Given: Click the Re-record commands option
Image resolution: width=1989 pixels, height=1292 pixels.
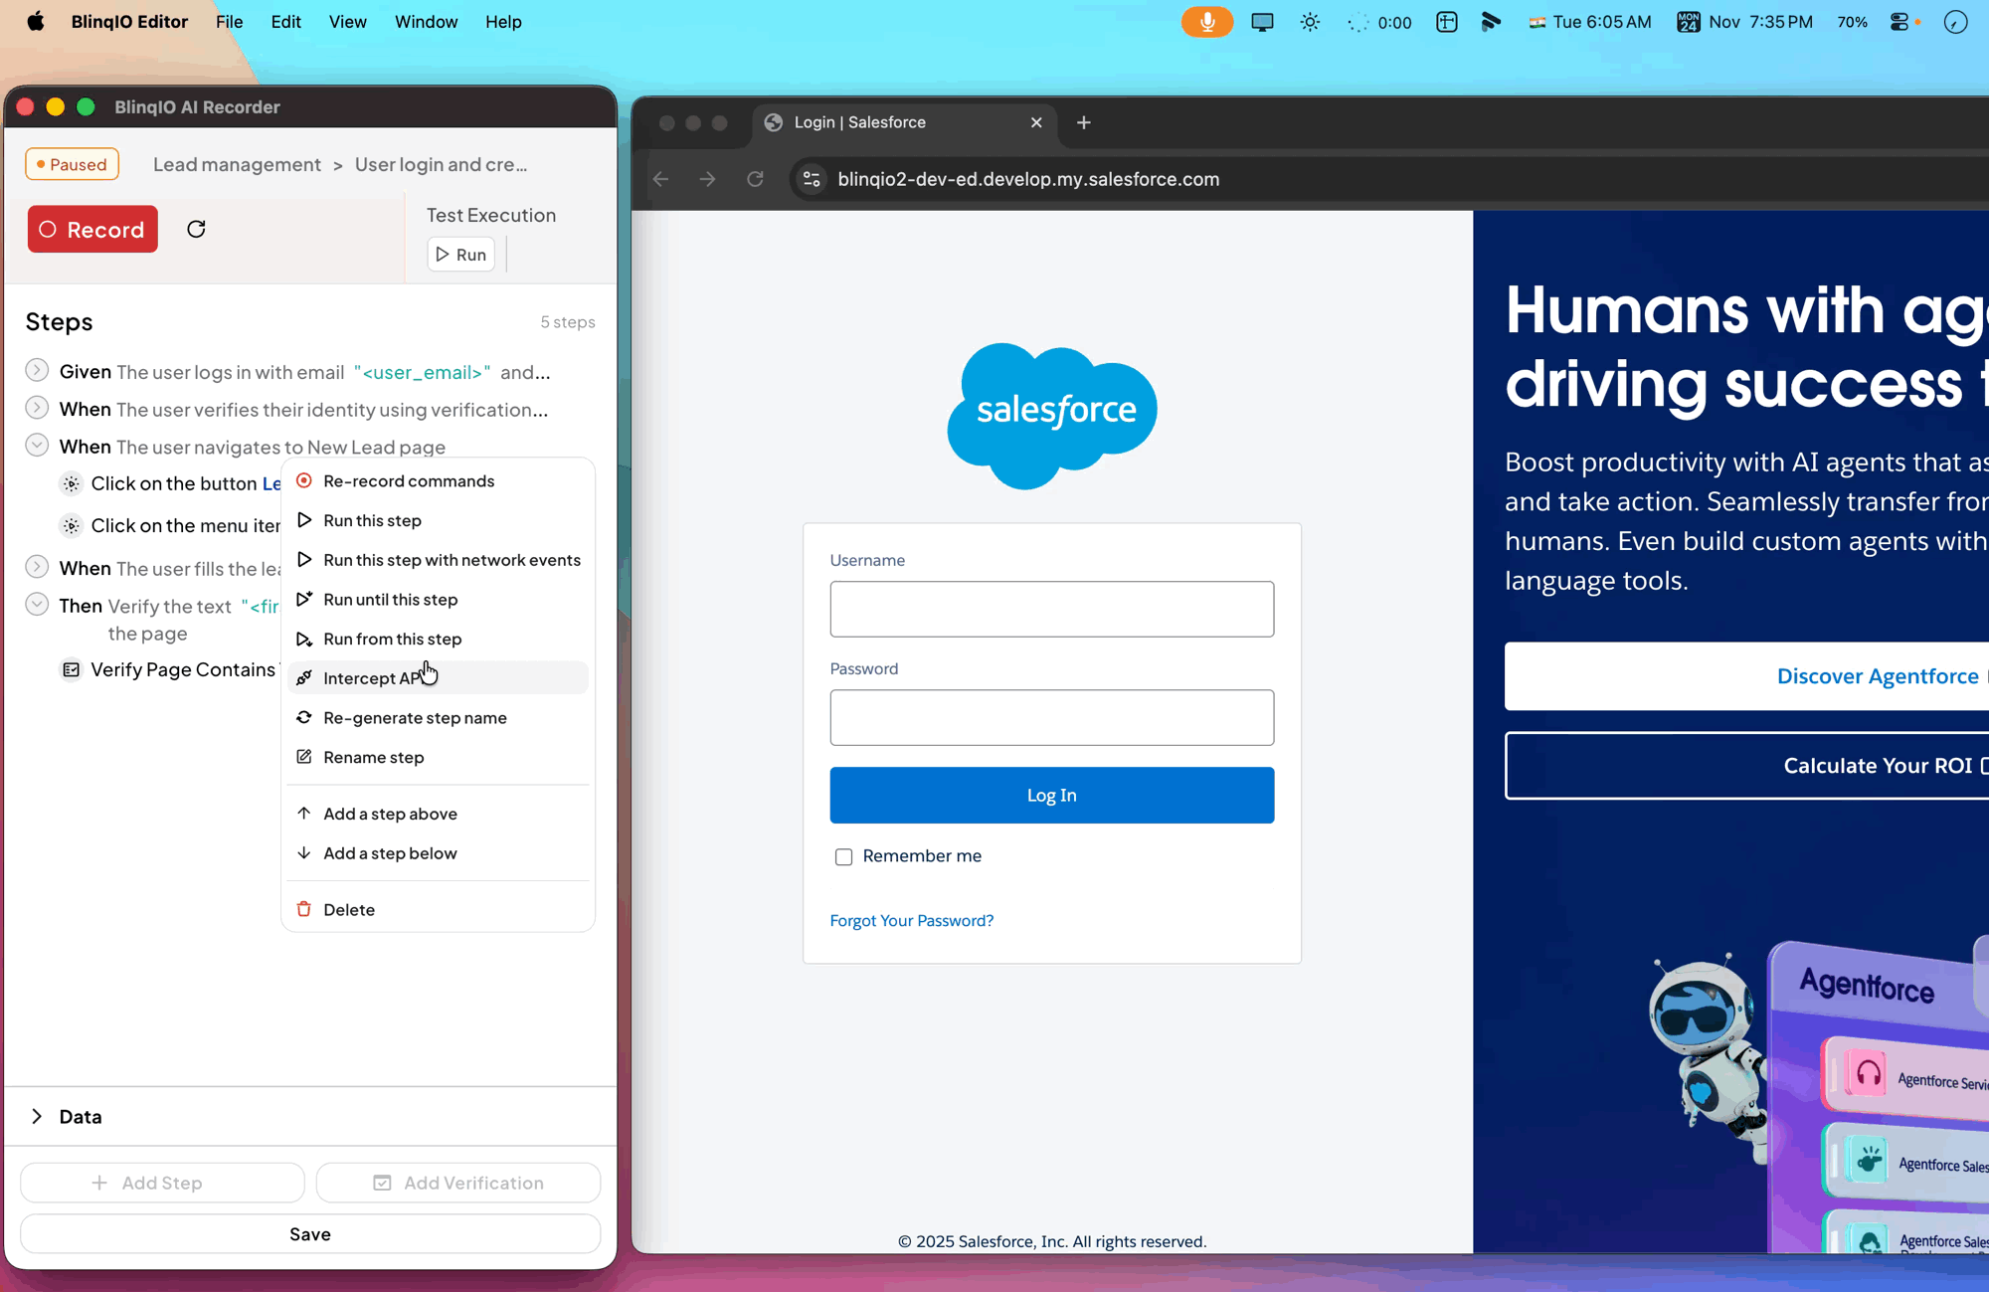Looking at the screenshot, I should coord(408,480).
